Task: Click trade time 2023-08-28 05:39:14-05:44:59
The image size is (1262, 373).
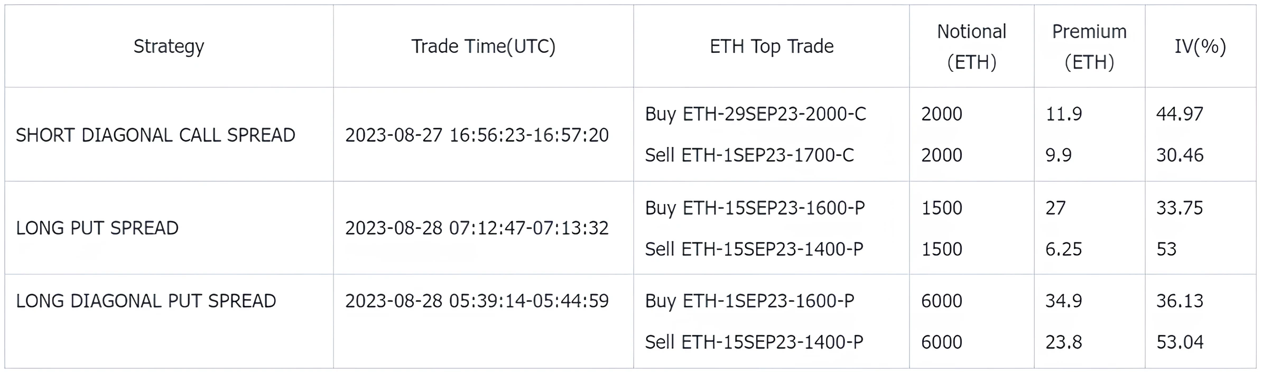Action: coord(477,301)
